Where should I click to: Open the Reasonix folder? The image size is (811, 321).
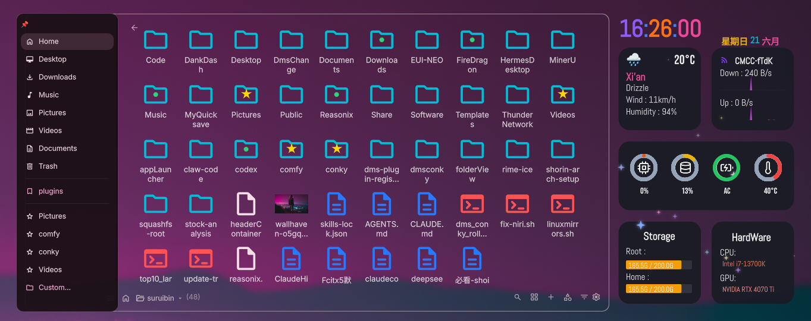tap(337, 102)
